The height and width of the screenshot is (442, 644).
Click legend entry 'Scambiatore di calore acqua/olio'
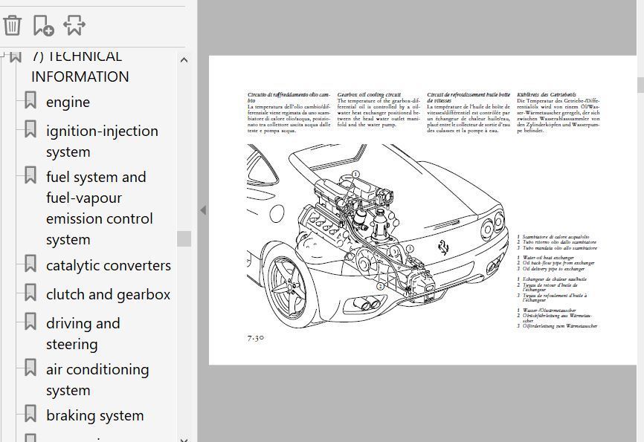point(556,237)
